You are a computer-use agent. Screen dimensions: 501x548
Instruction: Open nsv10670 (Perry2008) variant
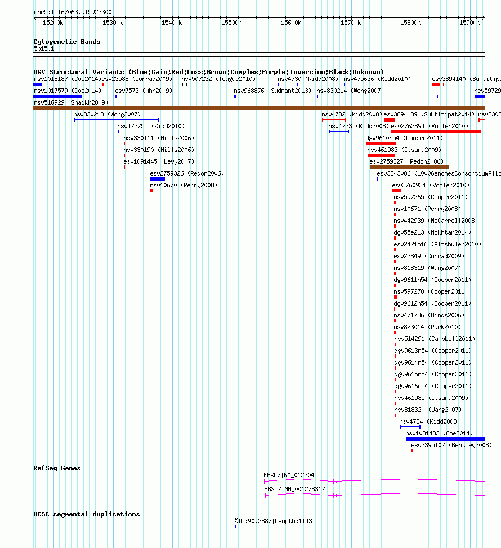(x=184, y=186)
